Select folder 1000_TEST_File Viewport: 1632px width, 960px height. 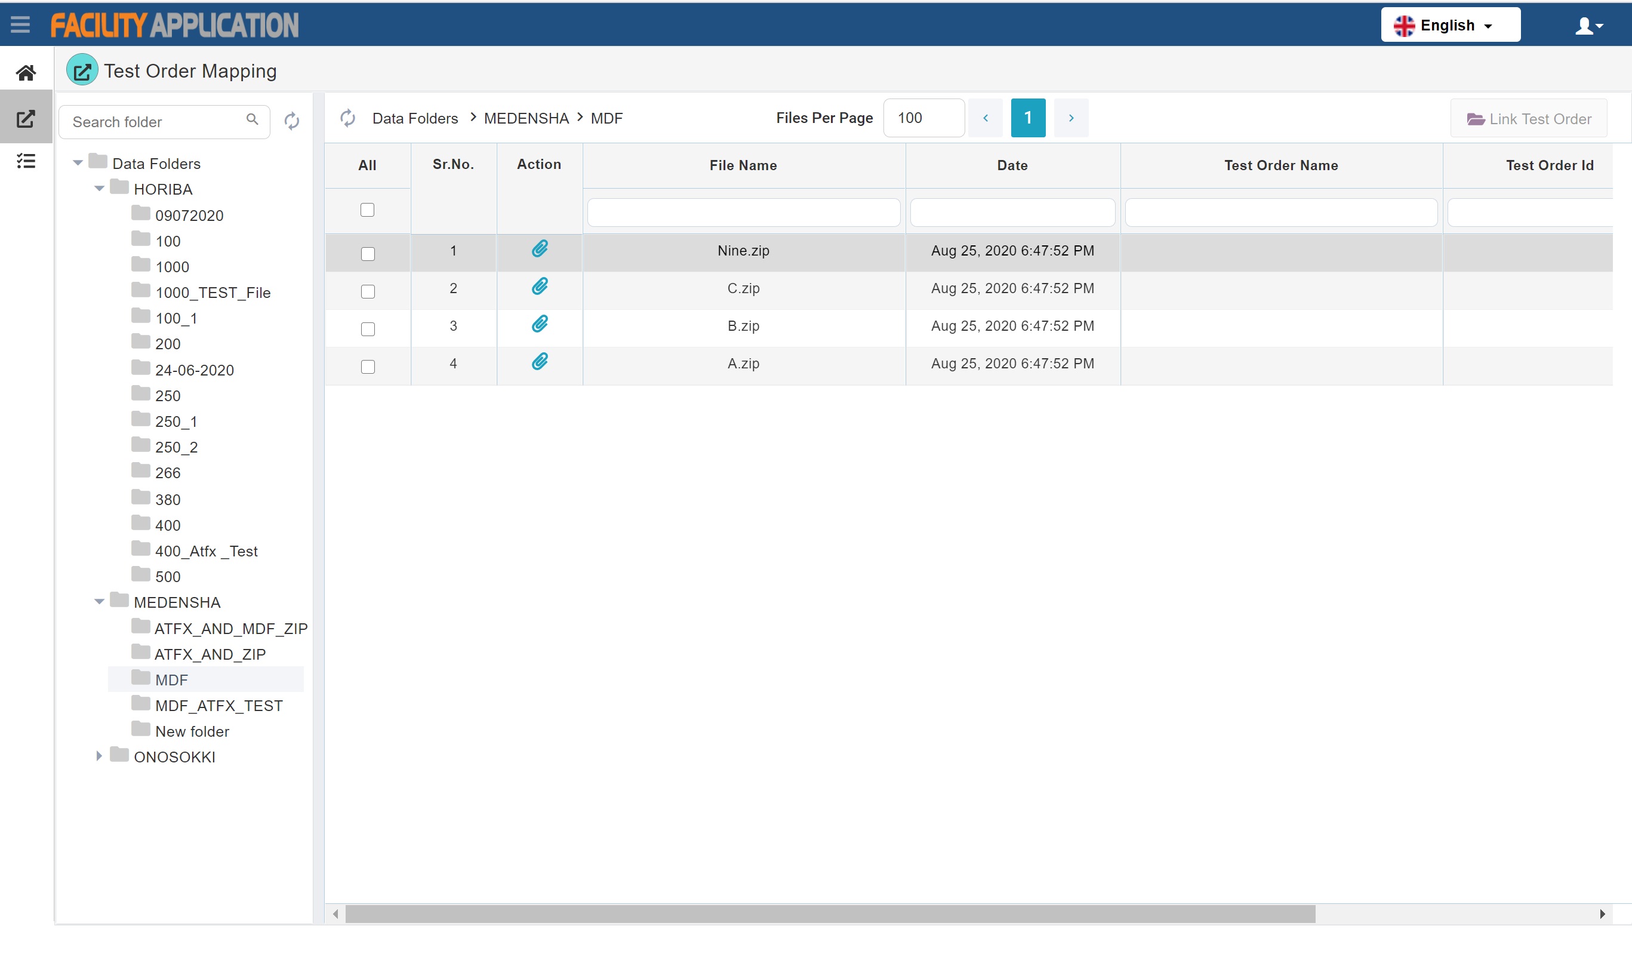pos(213,292)
